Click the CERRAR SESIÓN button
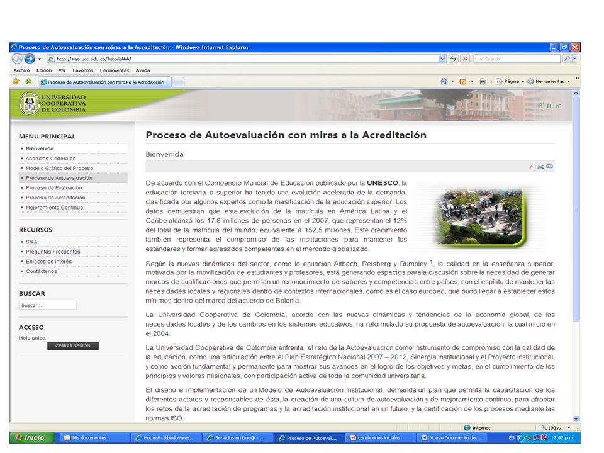The height and width of the screenshot is (453, 604). point(73,346)
